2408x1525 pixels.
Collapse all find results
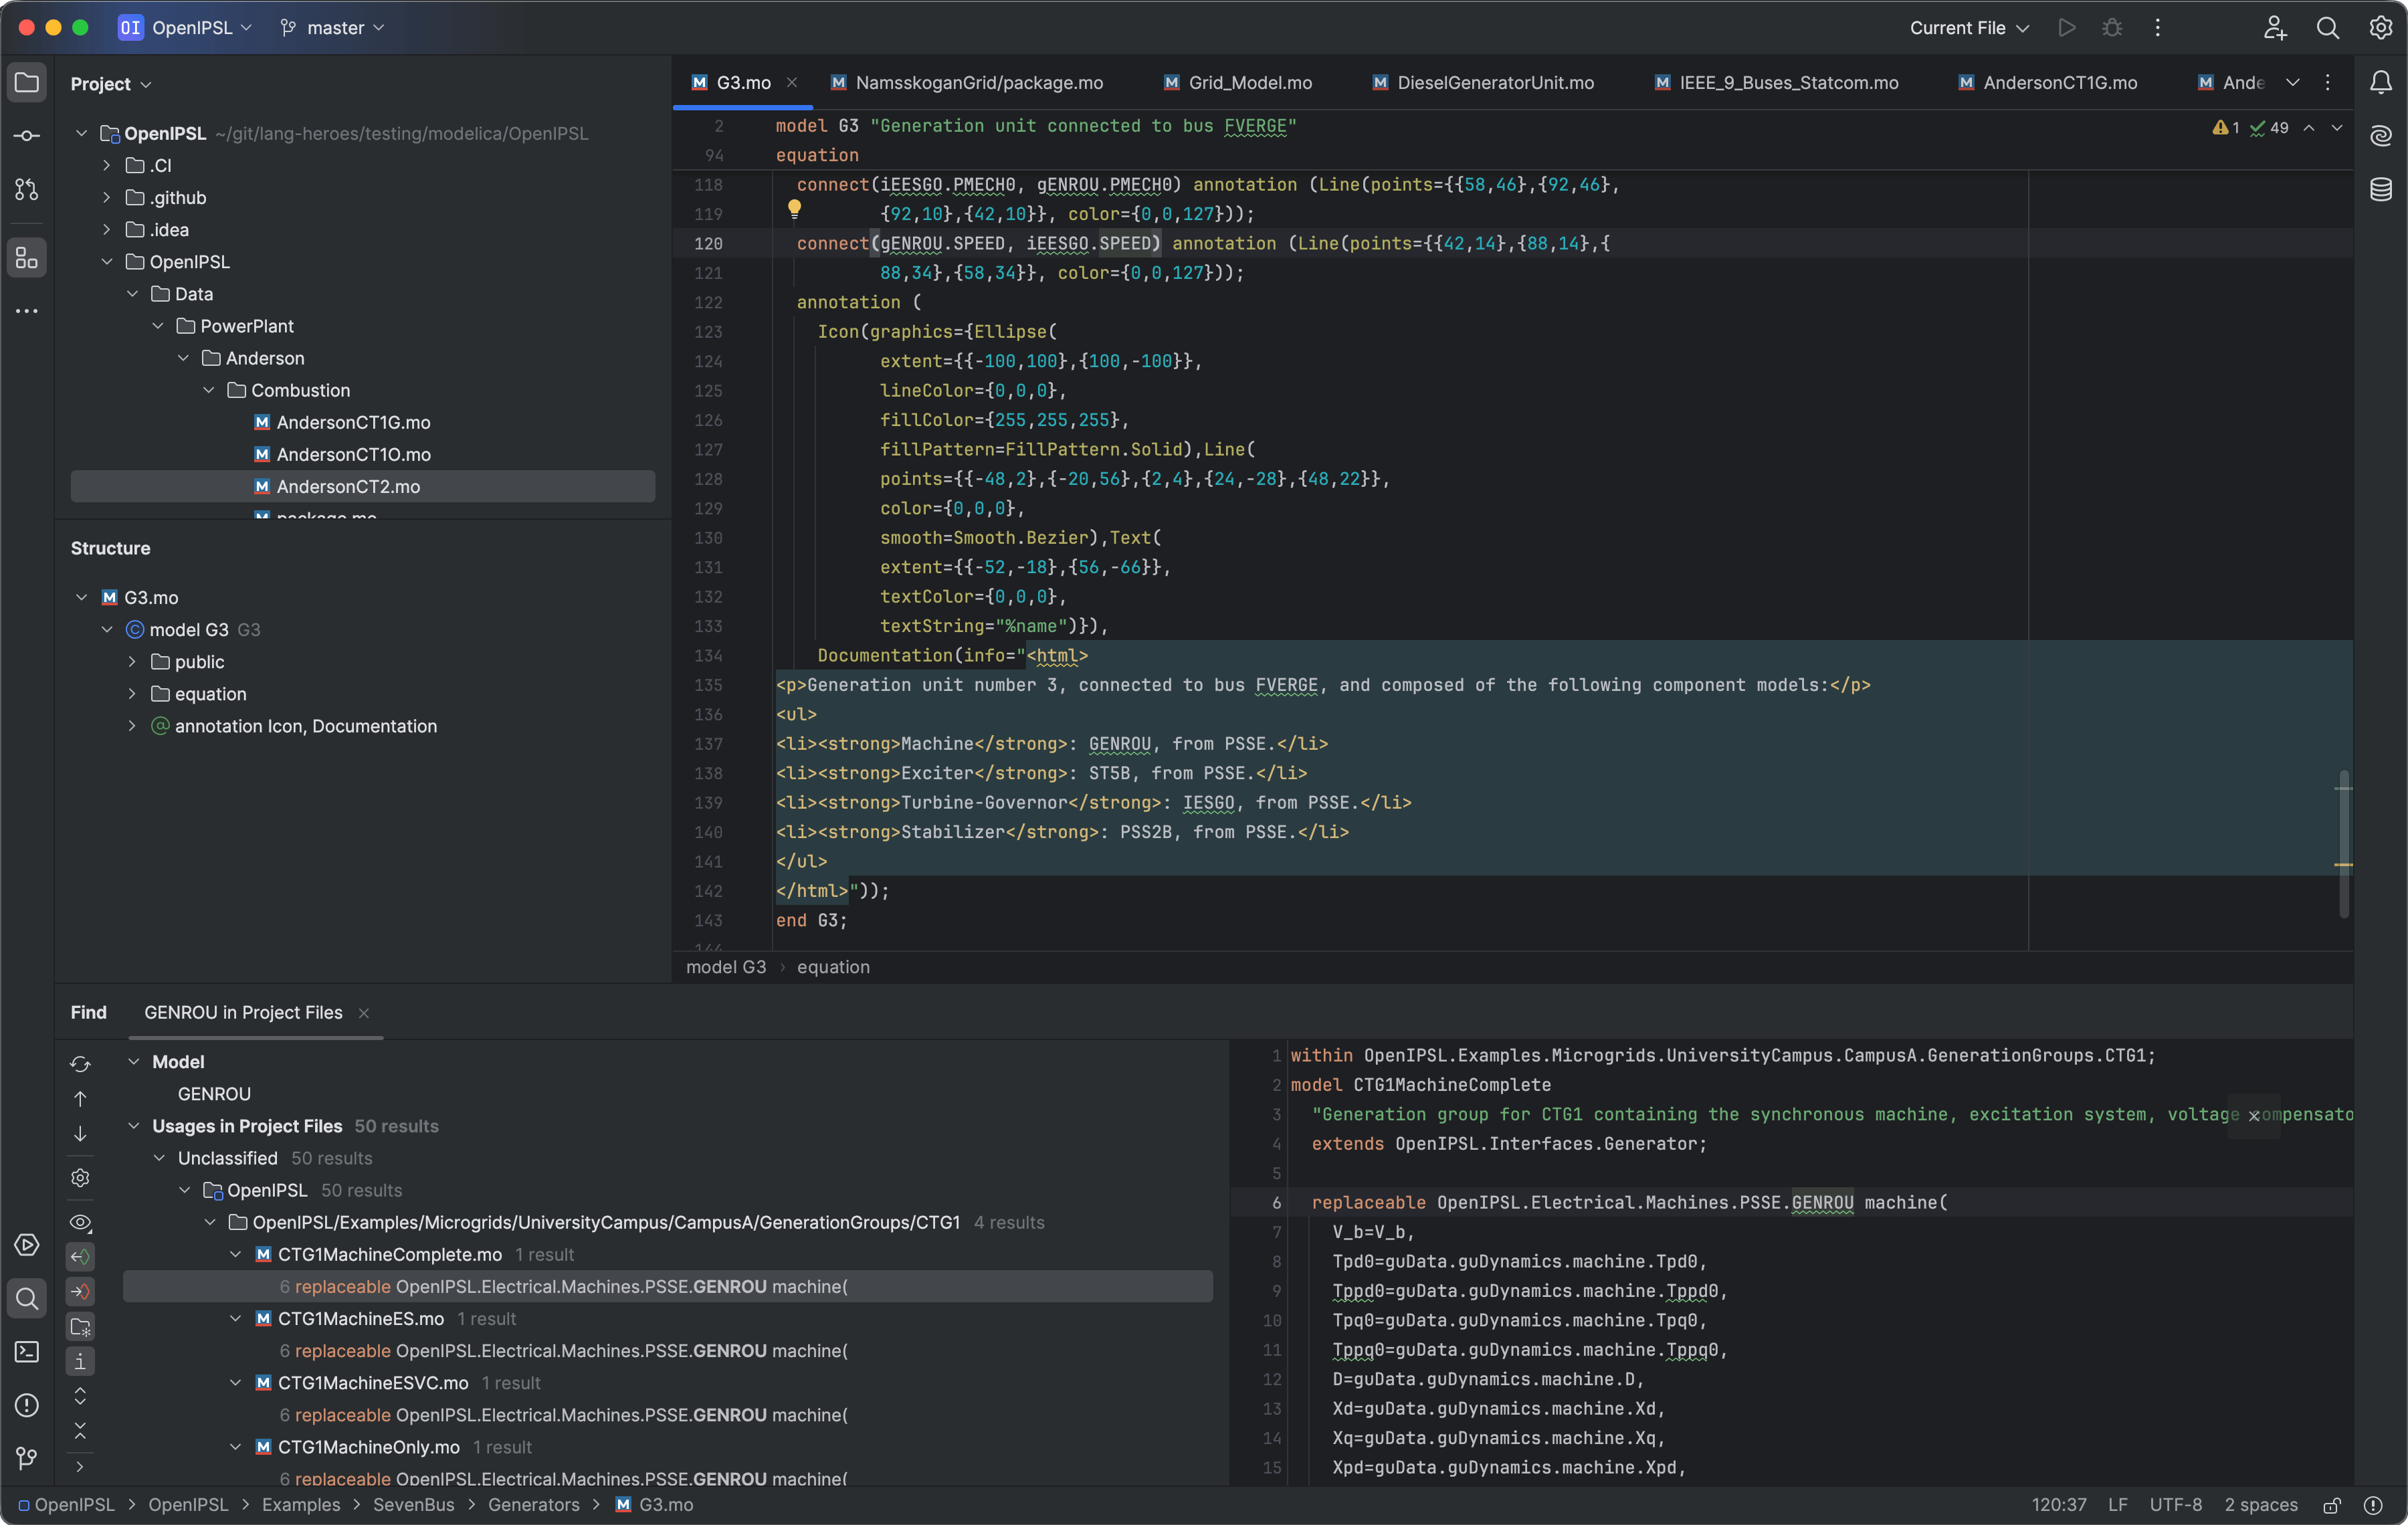click(x=80, y=1431)
